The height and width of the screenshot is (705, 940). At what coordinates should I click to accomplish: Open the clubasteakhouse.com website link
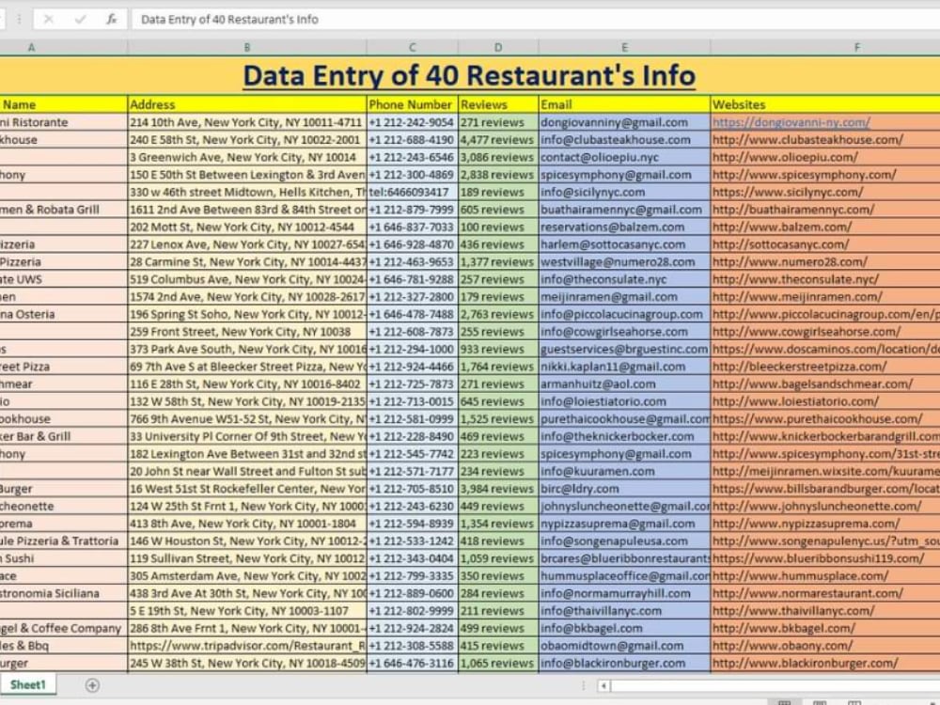[x=807, y=140]
